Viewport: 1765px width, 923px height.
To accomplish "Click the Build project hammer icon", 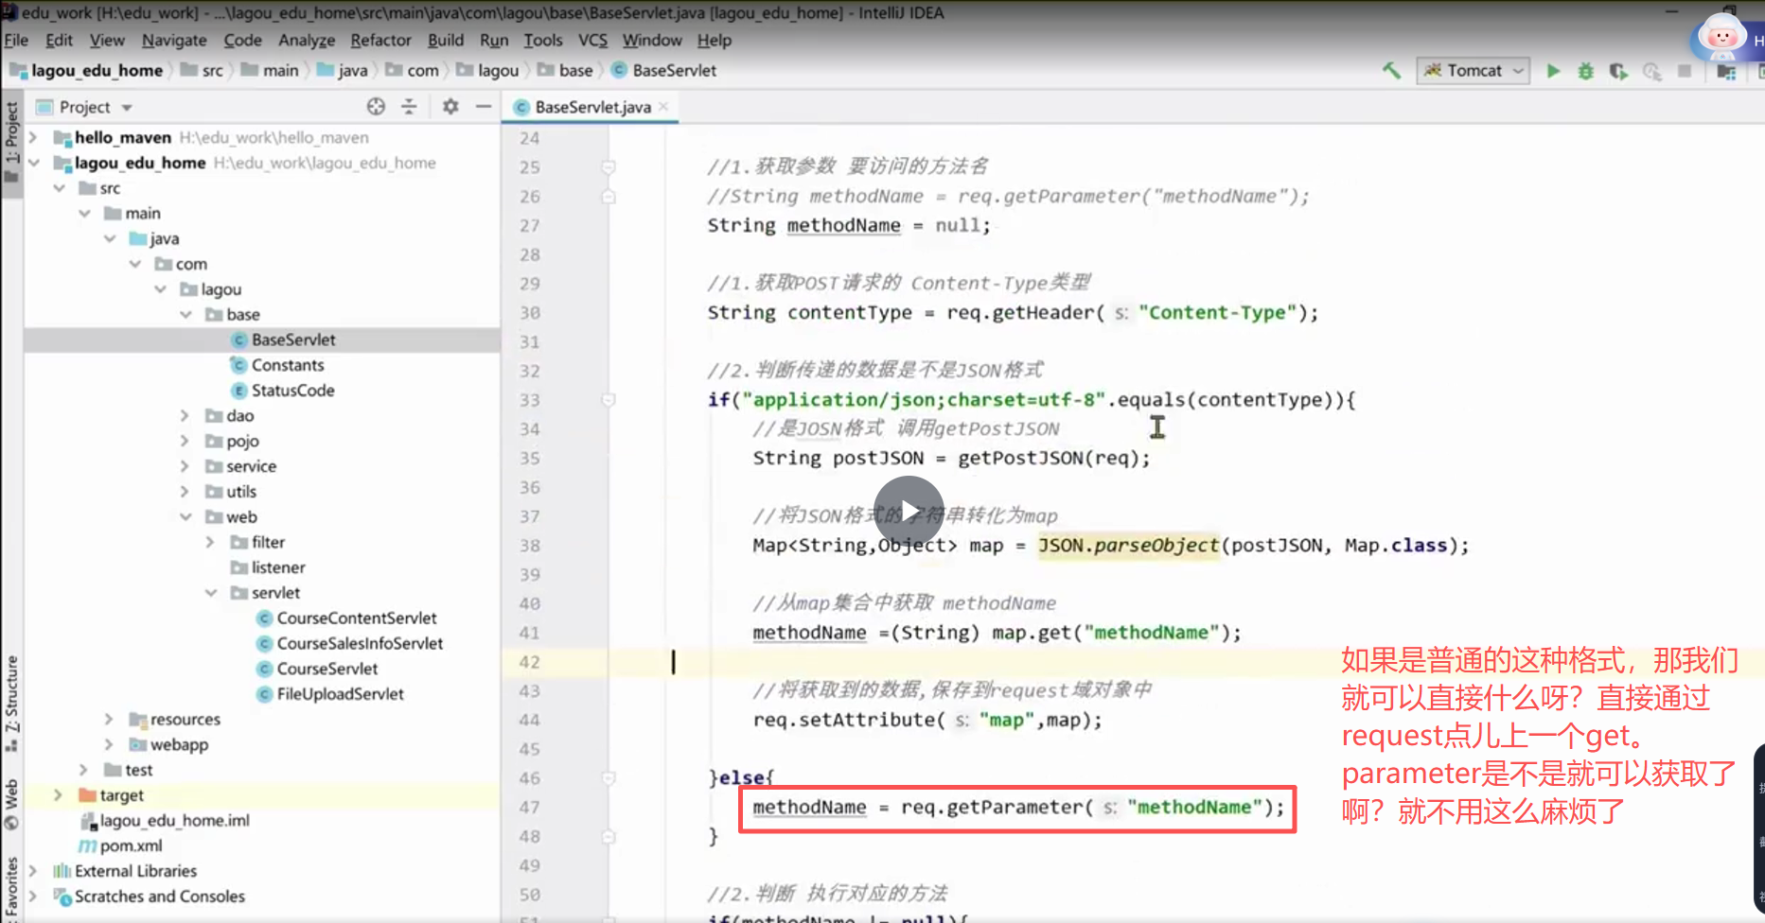I will point(1391,70).
